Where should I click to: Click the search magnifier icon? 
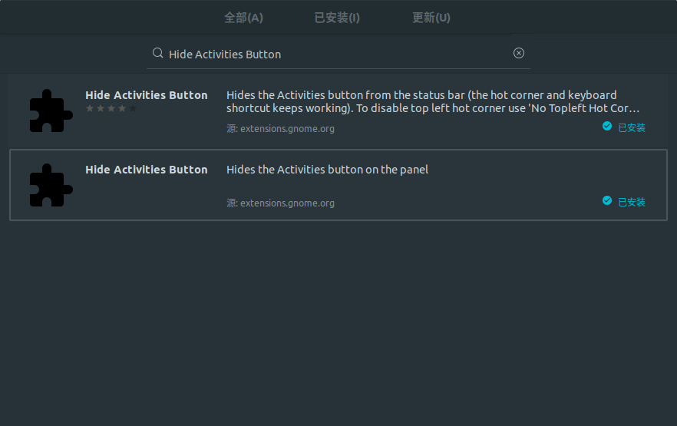pyautogui.click(x=158, y=54)
